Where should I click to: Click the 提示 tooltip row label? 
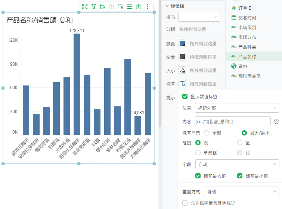tap(170, 97)
